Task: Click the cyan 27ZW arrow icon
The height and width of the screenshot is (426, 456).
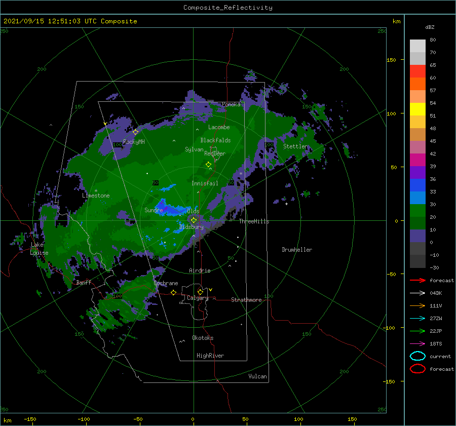Action: (x=417, y=319)
